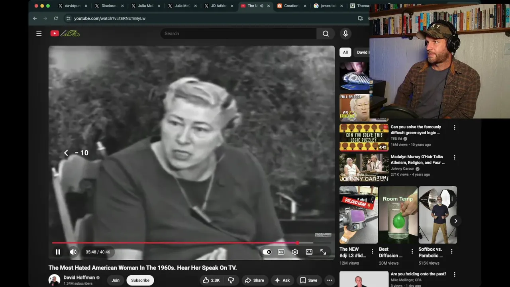Click the Join button
The height and width of the screenshot is (287, 510).
[x=116, y=280]
